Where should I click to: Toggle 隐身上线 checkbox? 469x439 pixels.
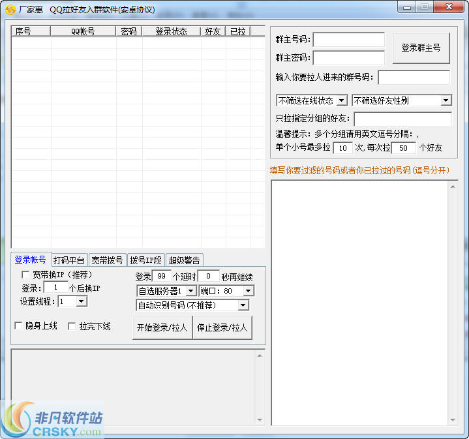tap(18, 325)
